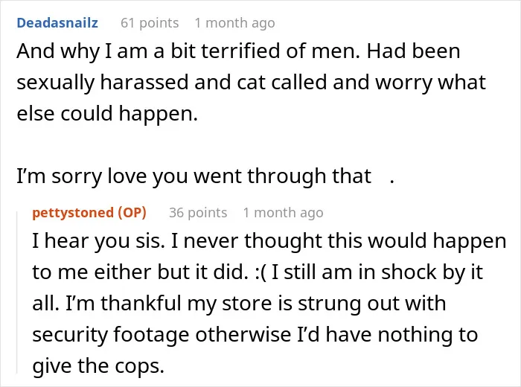Open the timestamp on Deadasnailz's comment
Viewport: 521px width, 387px height.
[x=235, y=23]
